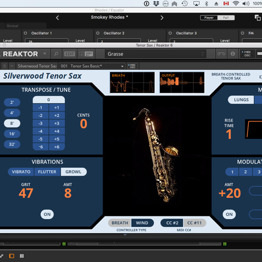Click the MIDI OSC indicator in Reaktor header
The image size is (262, 262).
(247, 54)
